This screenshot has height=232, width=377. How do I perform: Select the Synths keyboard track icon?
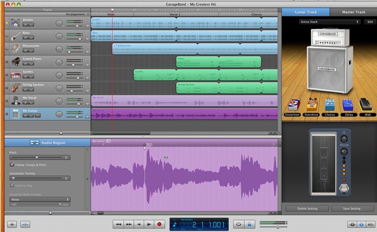pyautogui.click(x=15, y=75)
